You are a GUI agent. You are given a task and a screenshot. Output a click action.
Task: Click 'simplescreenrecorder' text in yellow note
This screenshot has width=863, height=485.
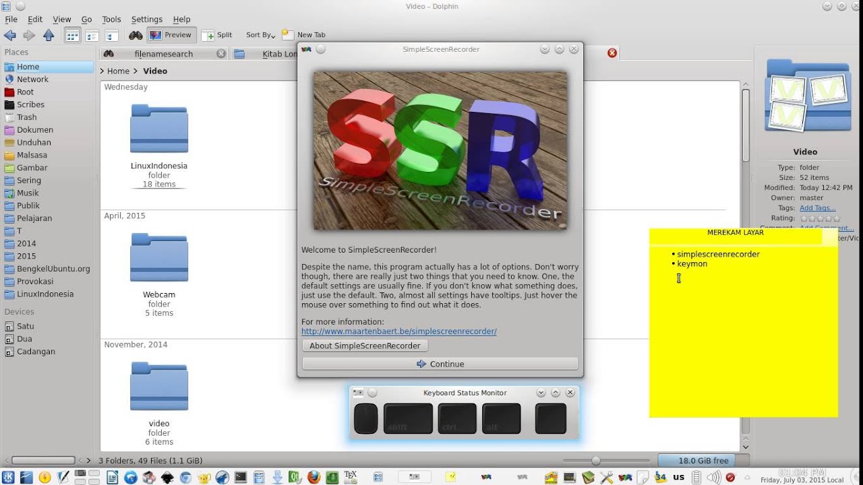718,255
